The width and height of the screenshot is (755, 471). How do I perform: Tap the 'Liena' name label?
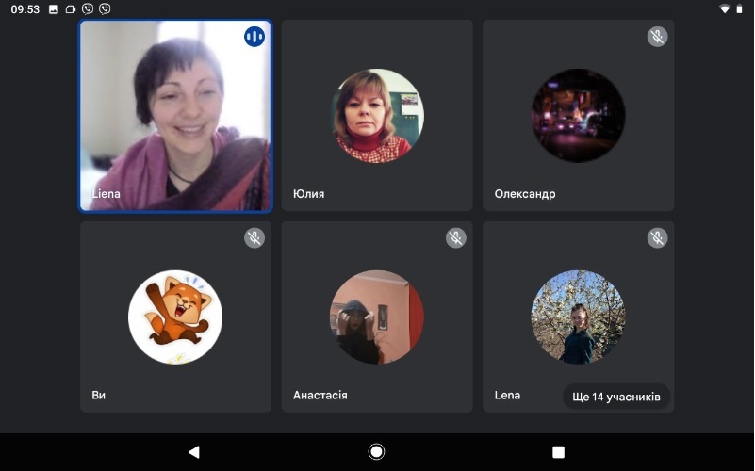click(106, 194)
